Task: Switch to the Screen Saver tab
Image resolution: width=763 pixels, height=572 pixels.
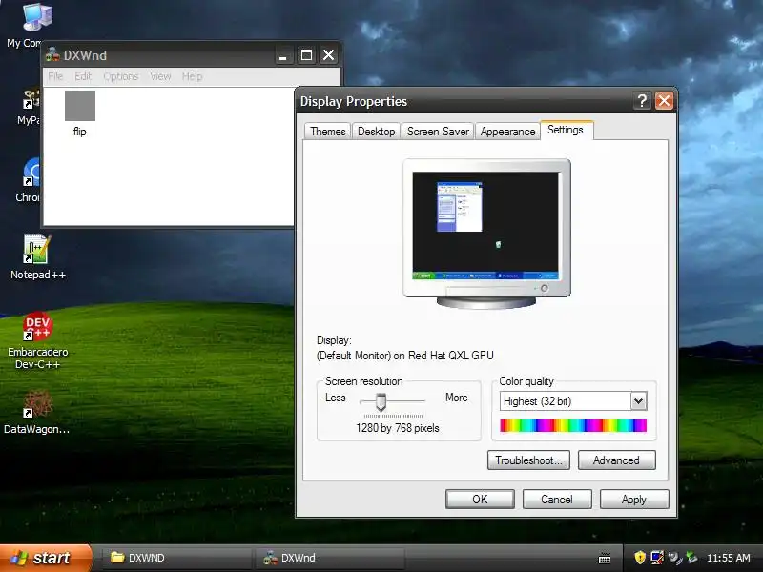Action: tap(438, 132)
